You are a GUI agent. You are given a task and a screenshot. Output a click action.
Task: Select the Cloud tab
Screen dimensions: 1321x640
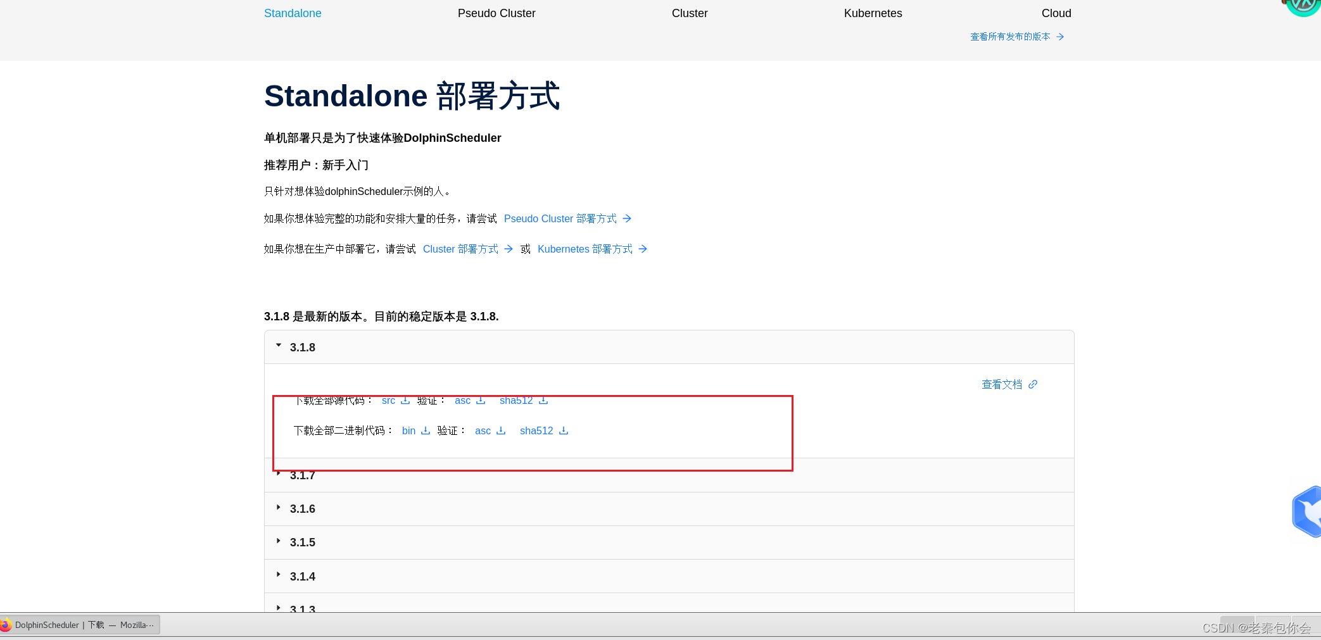1056,13
